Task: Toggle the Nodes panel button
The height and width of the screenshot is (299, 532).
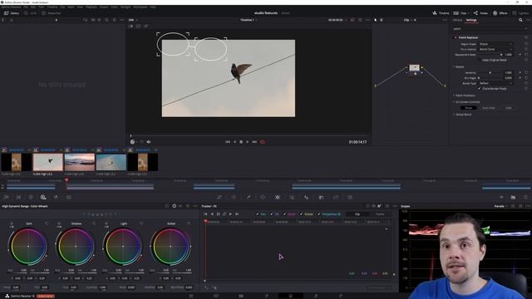Action: coord(480,13)
